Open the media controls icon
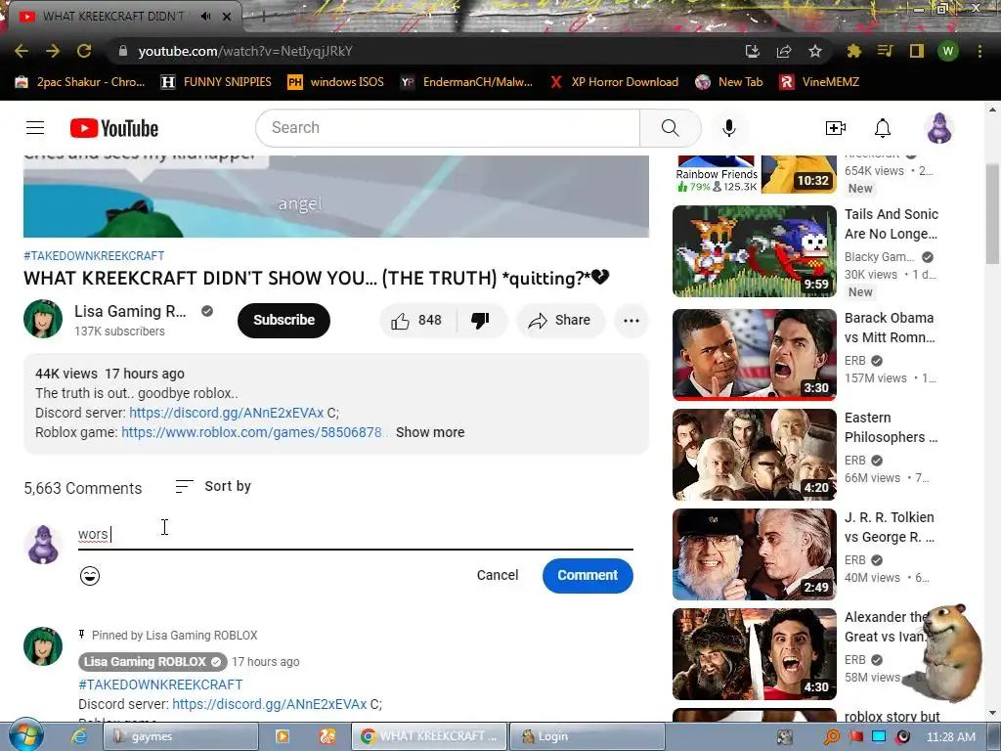The width and height of the screenshot is (1001, 751). pyautogui.click(x=885, y=51)
